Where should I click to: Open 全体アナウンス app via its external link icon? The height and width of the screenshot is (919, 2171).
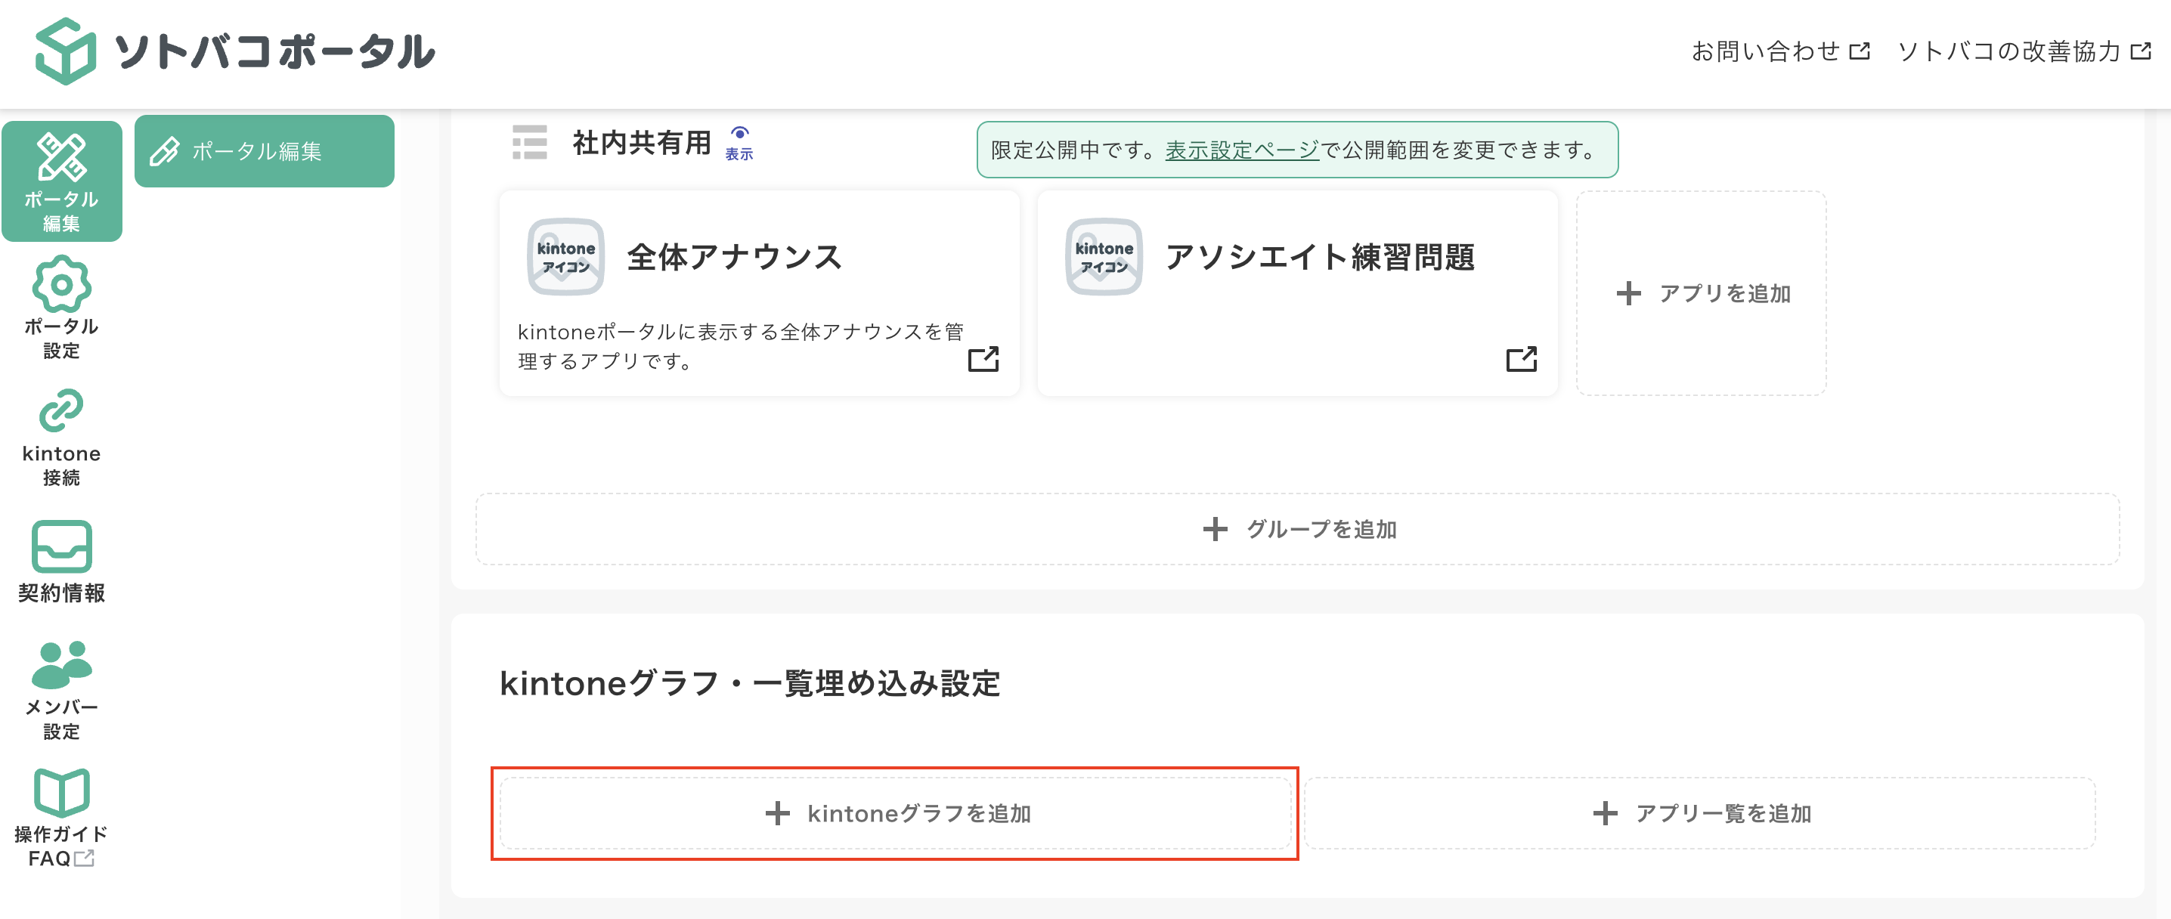tap(984, 360)
